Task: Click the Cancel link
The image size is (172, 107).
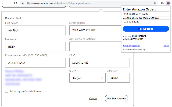Action: (x=93, y=98)
